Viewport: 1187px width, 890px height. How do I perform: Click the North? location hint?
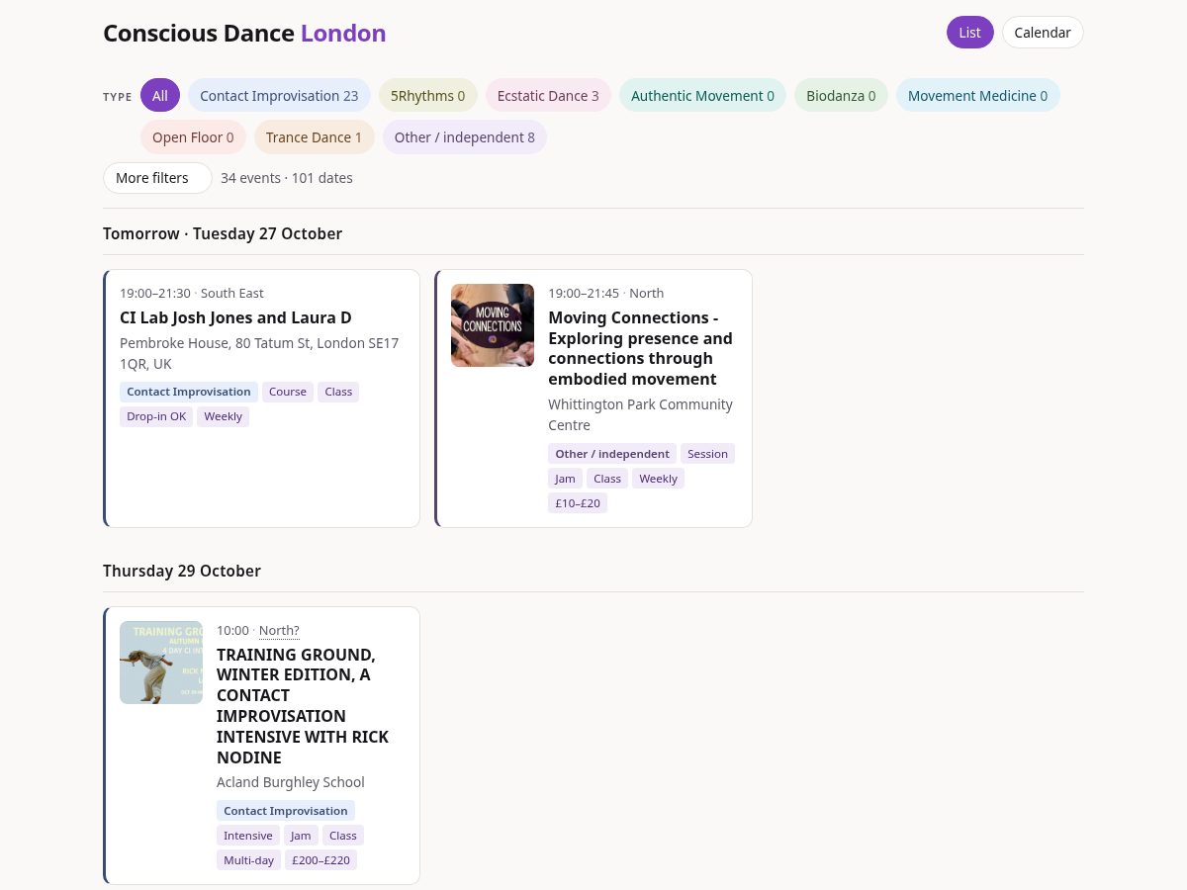(x=279, y=630)
